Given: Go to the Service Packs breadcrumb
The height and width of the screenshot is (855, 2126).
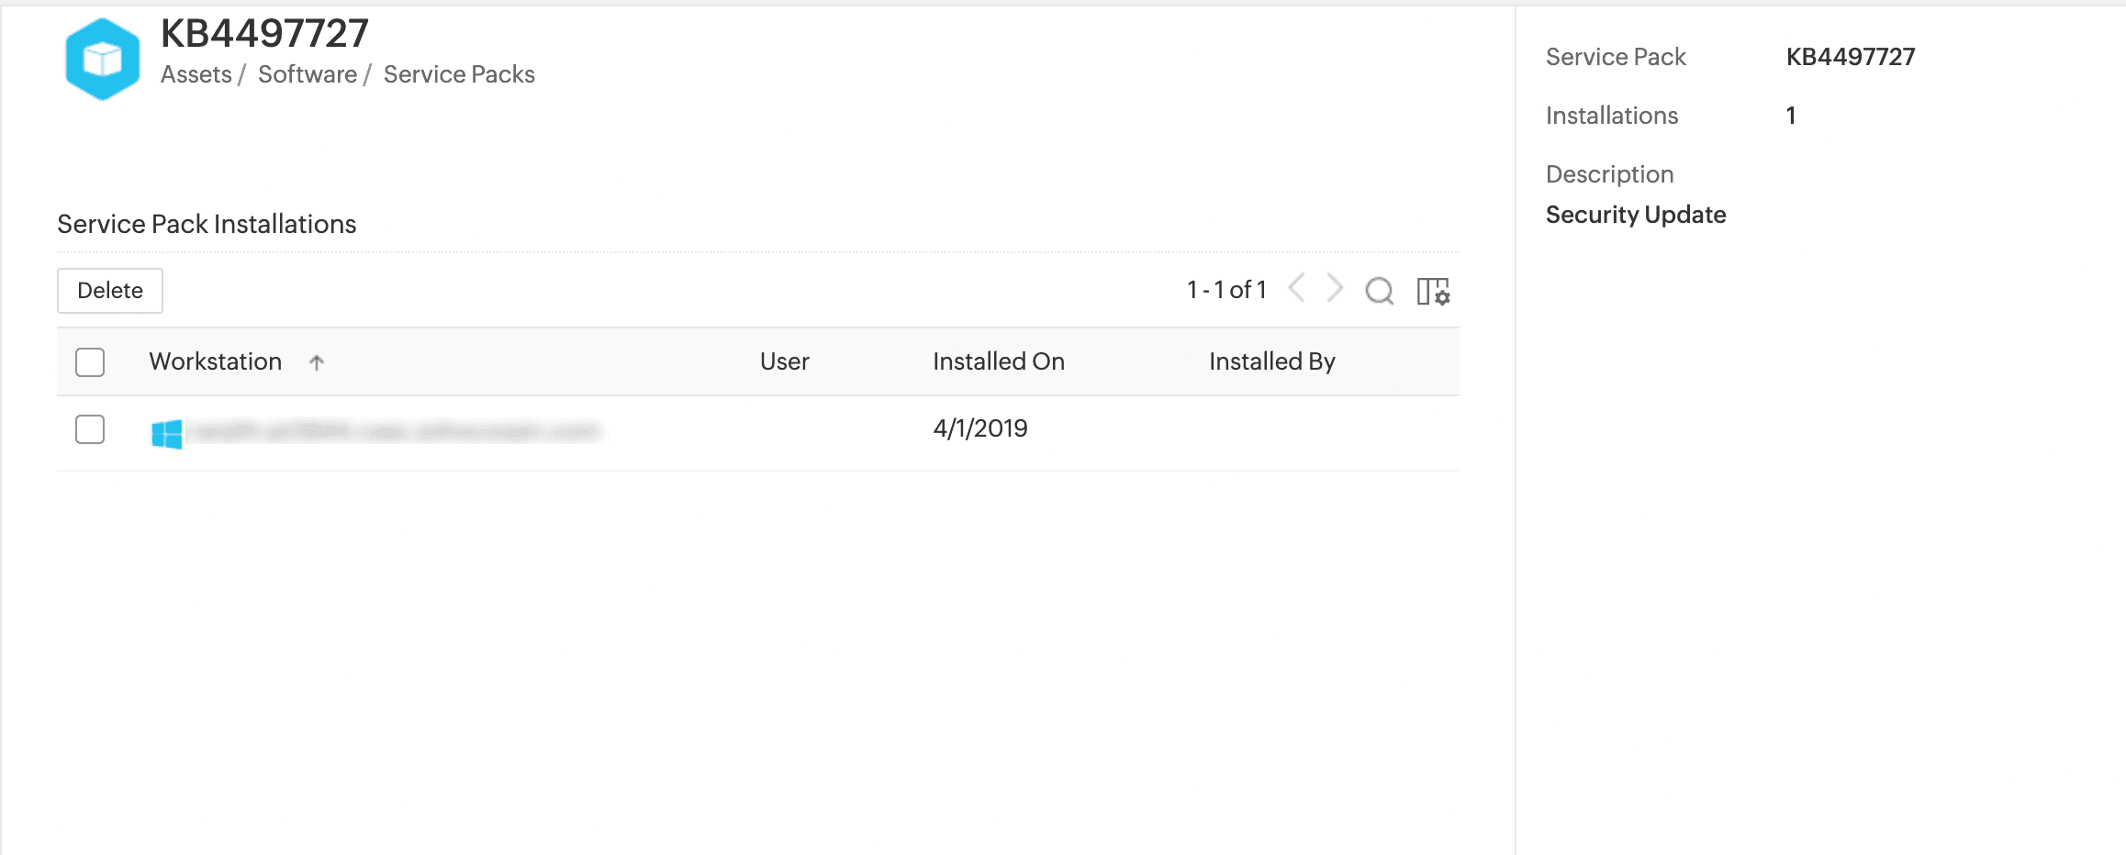Looking at the screenshot, I should click(459, 74).
